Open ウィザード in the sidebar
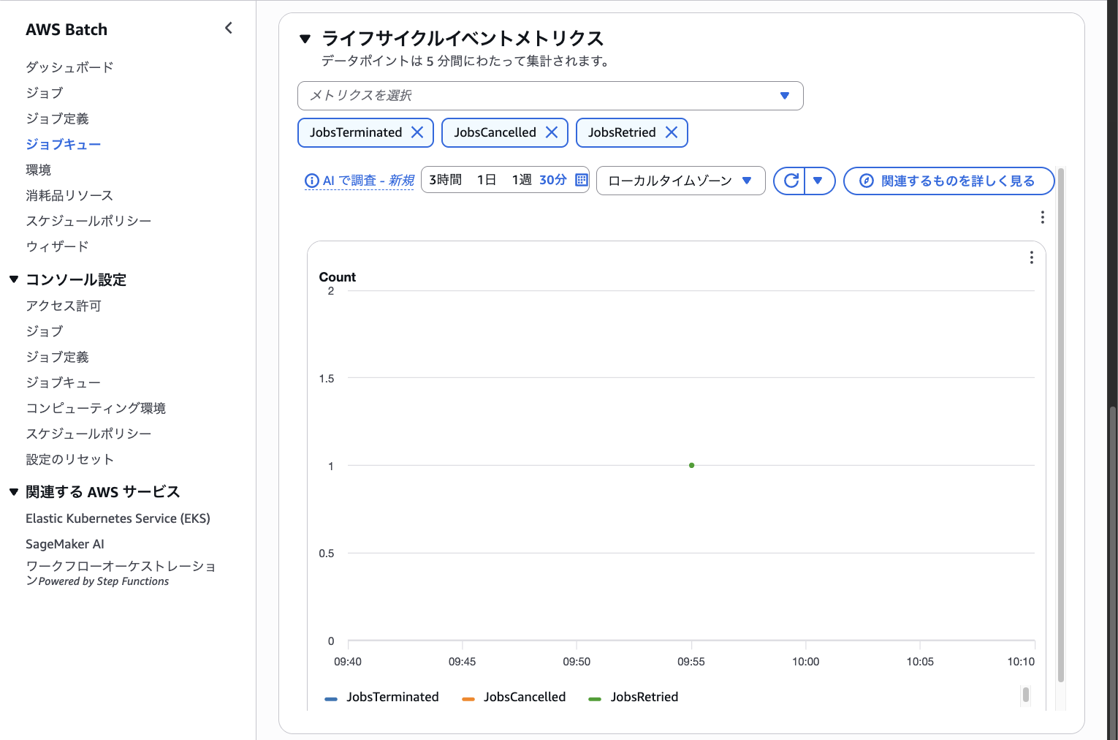 click(57, 246)
